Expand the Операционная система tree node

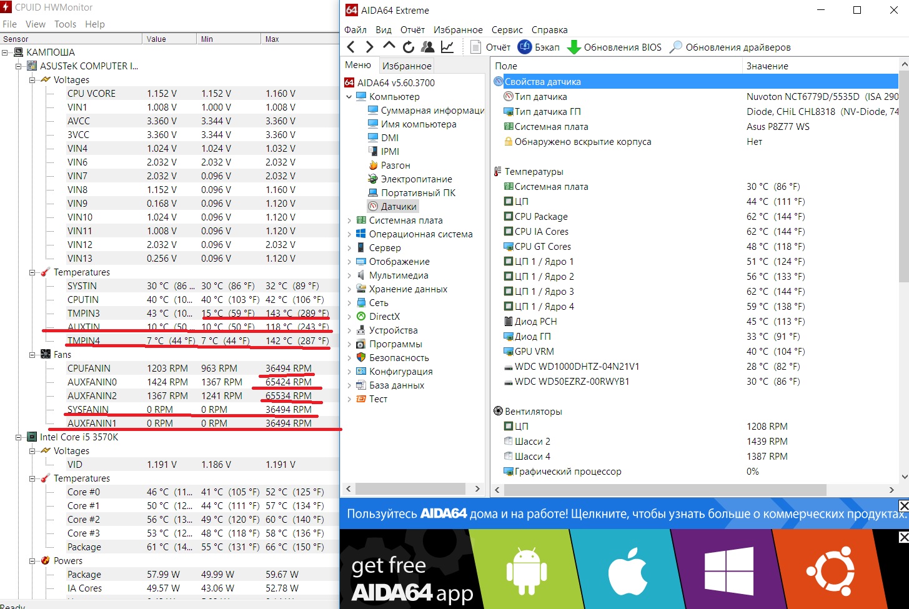coord(349,234)
